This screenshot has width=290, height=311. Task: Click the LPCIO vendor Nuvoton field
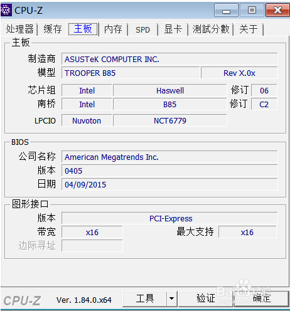pos(87,120)
